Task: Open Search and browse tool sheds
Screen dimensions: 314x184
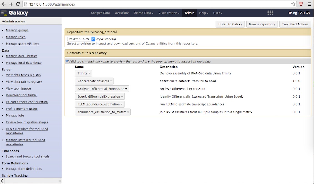Action: click(x=27, y=156)
